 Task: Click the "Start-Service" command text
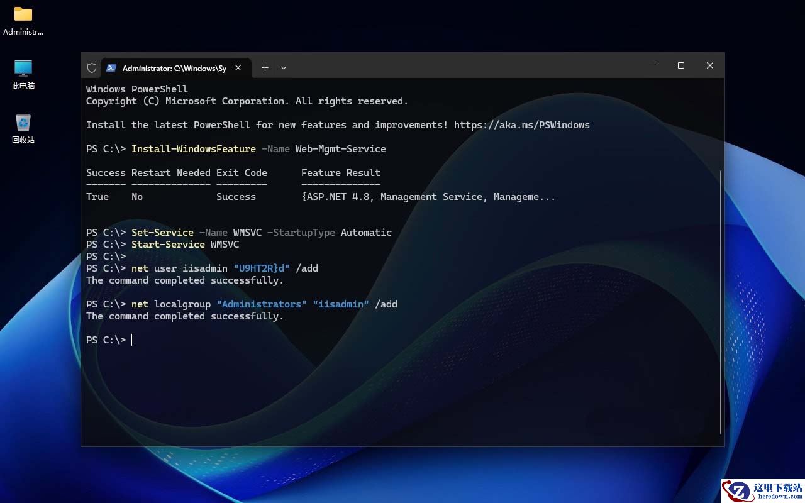click(x=168, y=245)
